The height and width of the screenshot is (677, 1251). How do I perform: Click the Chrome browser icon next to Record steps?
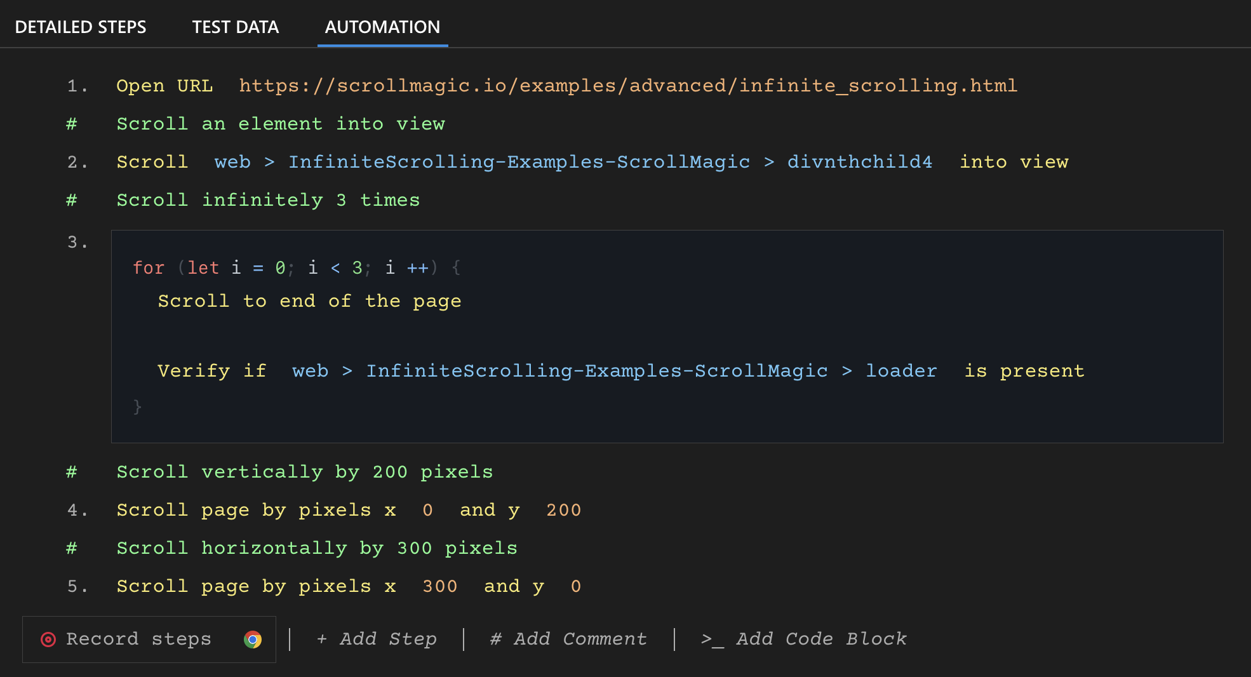[x=254, y=640]
